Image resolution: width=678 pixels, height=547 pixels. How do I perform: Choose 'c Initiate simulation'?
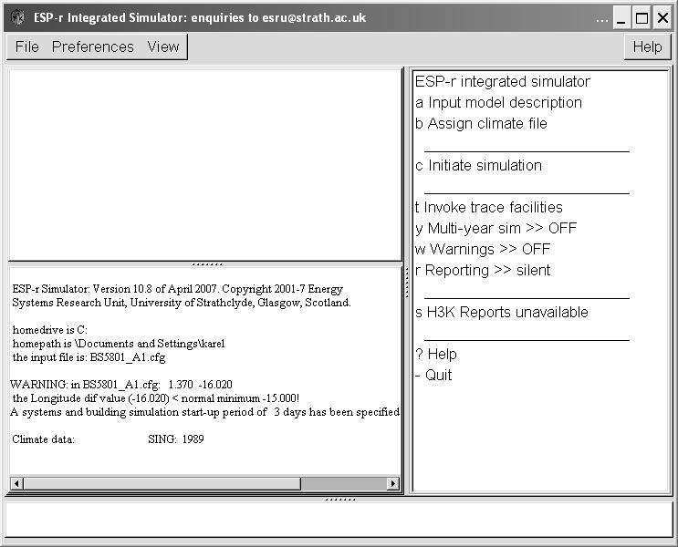pyautogui.click(x=478, y=166)
